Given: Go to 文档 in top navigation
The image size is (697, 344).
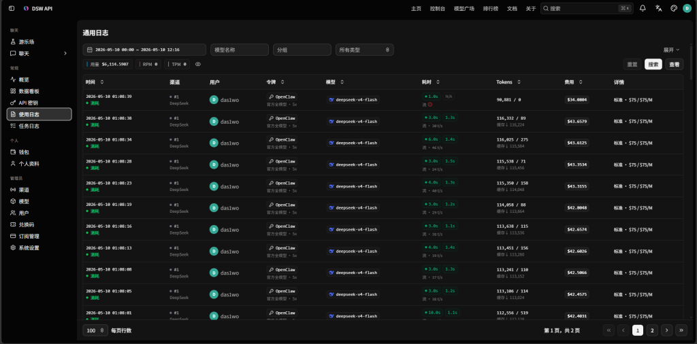Looking at the screenshot, I should 512,8.
